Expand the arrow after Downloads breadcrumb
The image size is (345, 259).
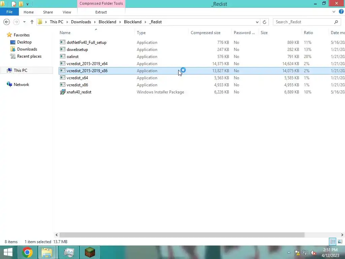[x=95, y=22]
